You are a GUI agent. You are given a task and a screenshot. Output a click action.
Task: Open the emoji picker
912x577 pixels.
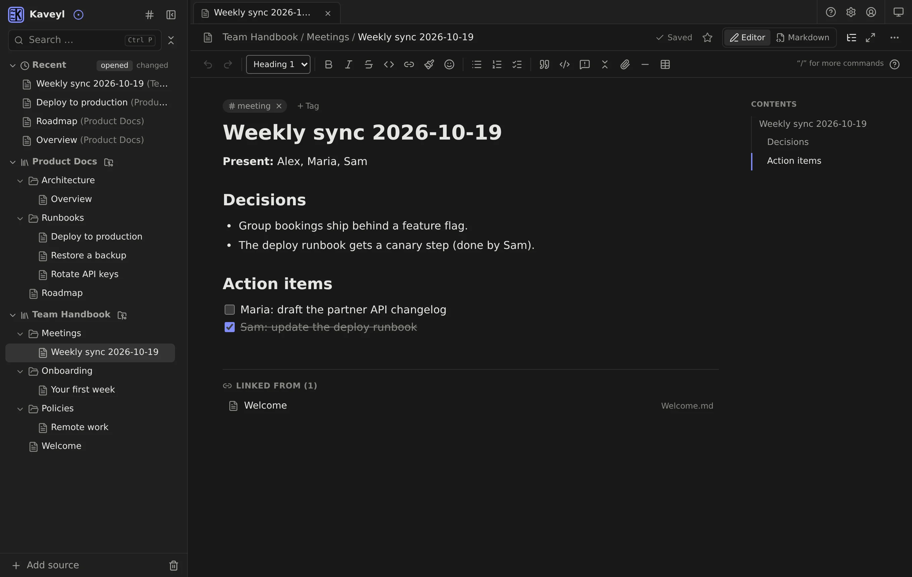449,64
